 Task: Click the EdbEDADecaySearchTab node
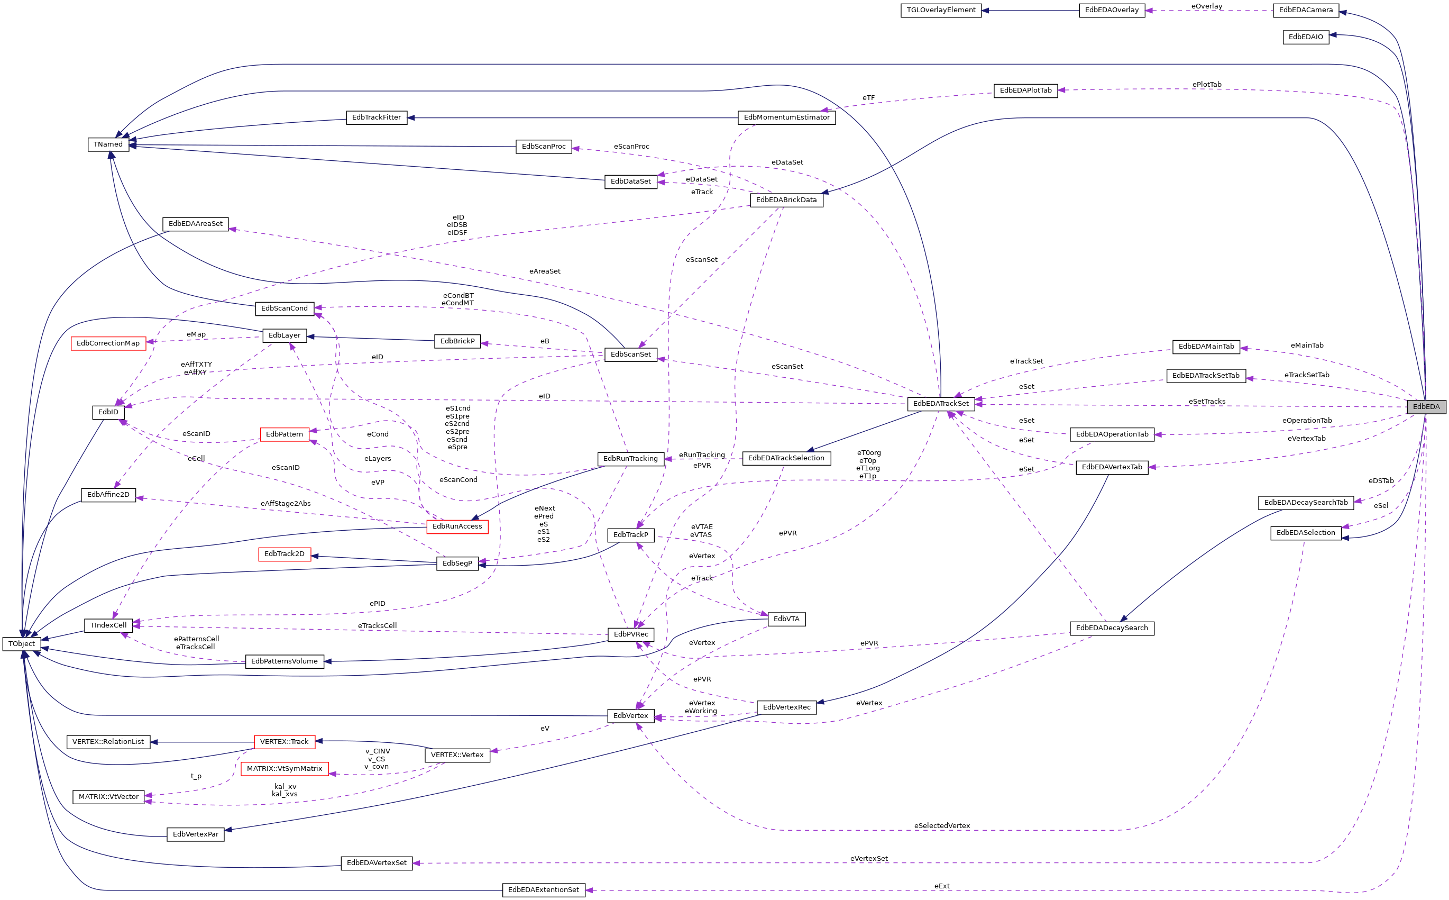[x=1306, y=503]
